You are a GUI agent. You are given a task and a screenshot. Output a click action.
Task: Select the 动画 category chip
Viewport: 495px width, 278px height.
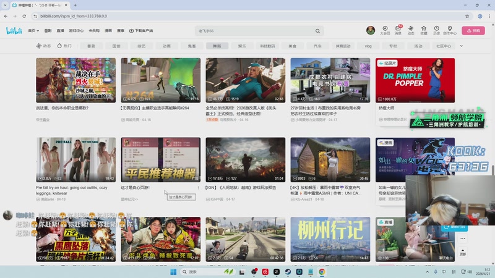pyautogui.click(x=166, y=46)
